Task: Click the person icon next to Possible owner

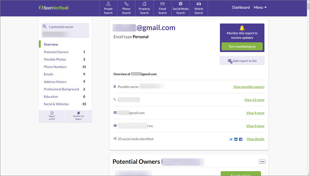Action: pyautogui.click(x=115, y=86)
